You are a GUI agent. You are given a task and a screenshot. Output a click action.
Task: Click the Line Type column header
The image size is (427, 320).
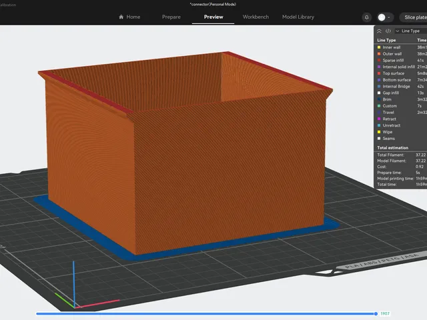pos(386,40)
